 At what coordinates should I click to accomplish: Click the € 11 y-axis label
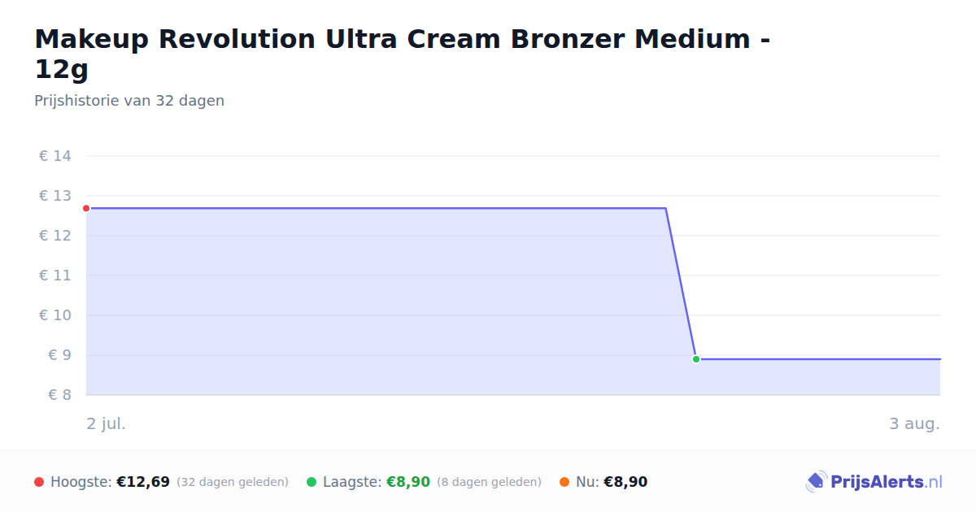click(55, 276)
